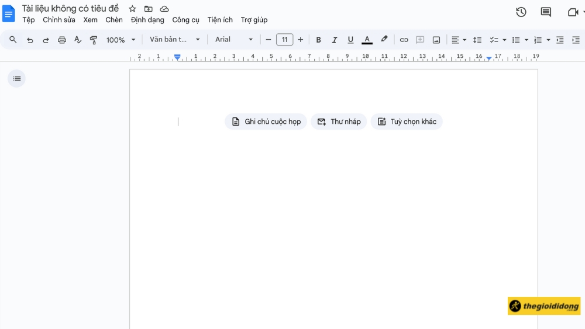Screen dimensions: 585x329
Task: Expand the 100% zoom dropdown
Action: click(121, 40)
